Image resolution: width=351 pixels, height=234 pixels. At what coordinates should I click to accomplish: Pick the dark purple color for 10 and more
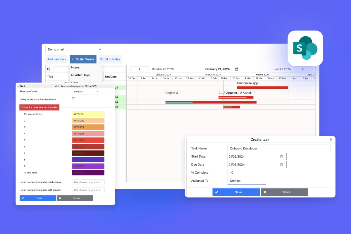[88, 173]
